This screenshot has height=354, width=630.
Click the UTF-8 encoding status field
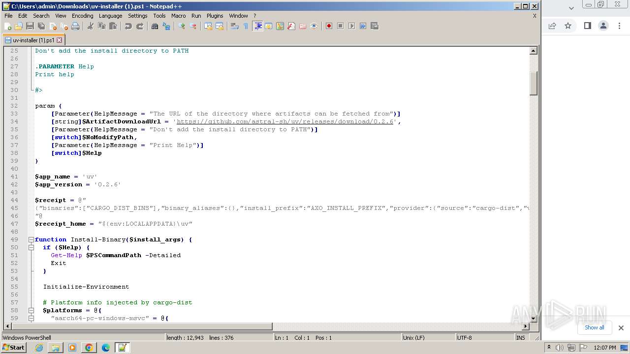[484, 338]
